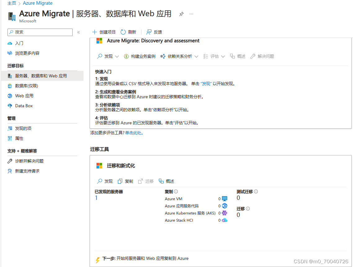
Task: Select 服务器、数据库和 Web 应用 menu item
Action: tap(42, 76)
